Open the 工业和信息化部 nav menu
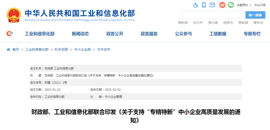The height and width of the screenshot is (130, 270). click(x=40, y=34)
